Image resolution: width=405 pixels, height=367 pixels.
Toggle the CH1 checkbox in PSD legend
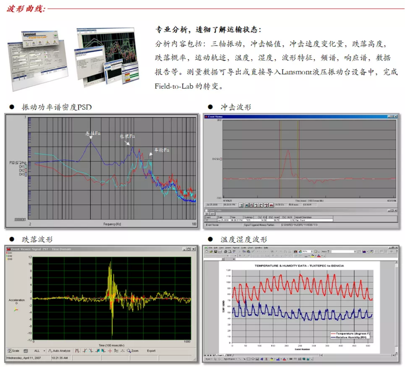[x=26, y=167]
